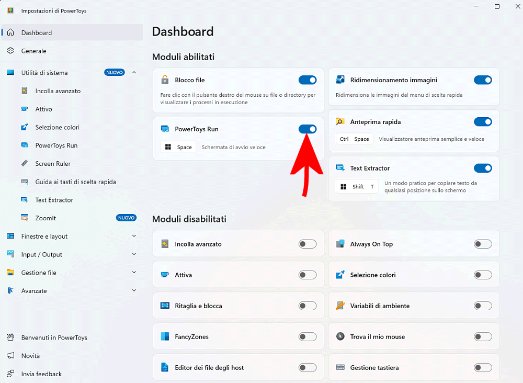Screen dimensions: 523x383
Task: Click the Blocco file padlock icon on its card
Action: [165, 80]
